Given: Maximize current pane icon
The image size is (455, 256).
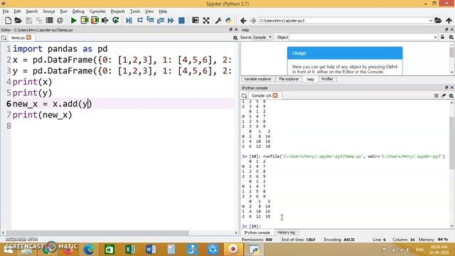Looking at the screenshot, I should coord(196,21).
